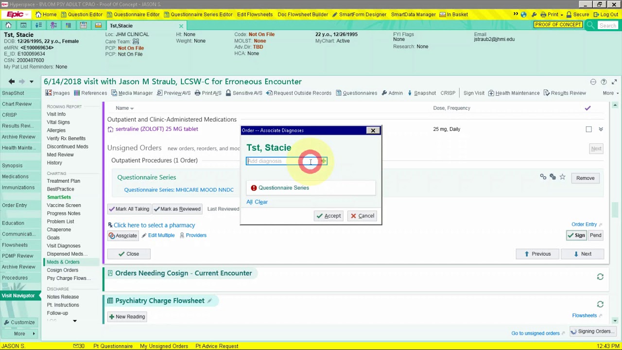
Task: Click Mark All Taking
Action: [129, 209]
